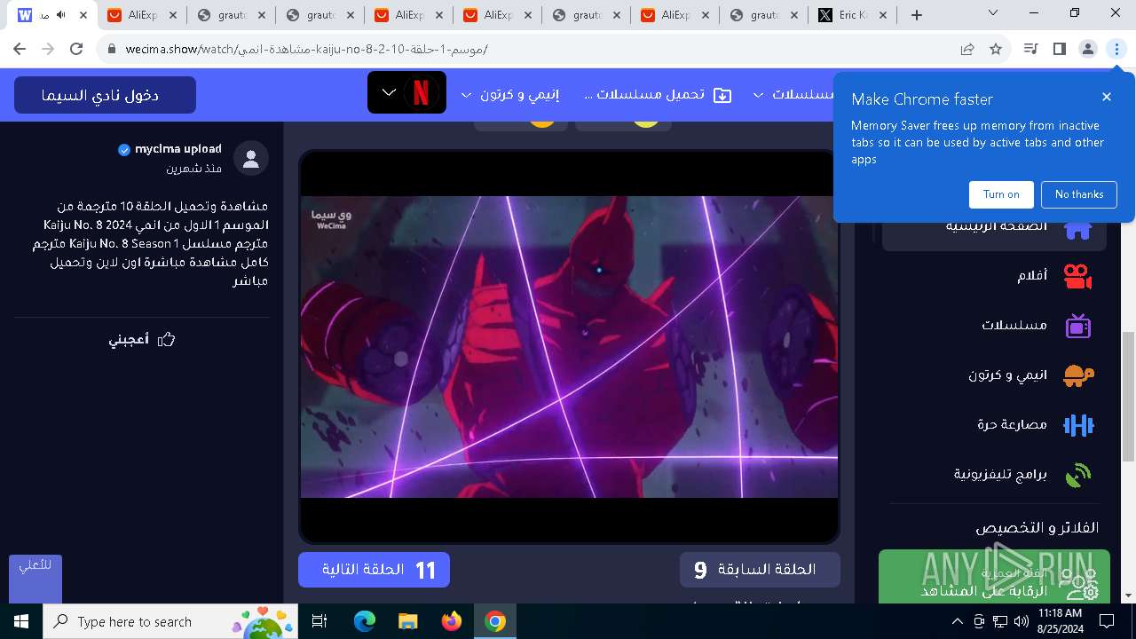Mute the audio on the WeCima tab
Screen dimensions: 1136x639
pos(61,15)
